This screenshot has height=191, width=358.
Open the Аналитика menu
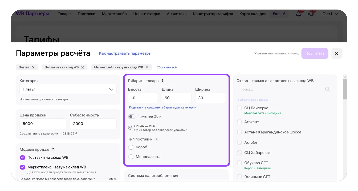(177, 14)
